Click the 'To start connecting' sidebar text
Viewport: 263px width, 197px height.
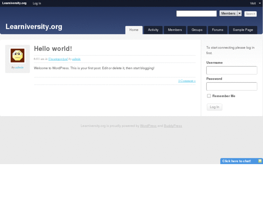tap(230, 50)
